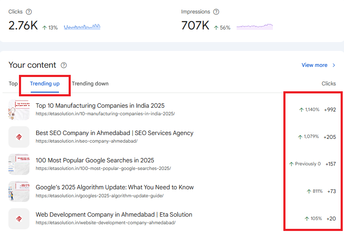Click the website-development-company-ahmedabad URL
The image size is (344, 236).
(106, 223)
